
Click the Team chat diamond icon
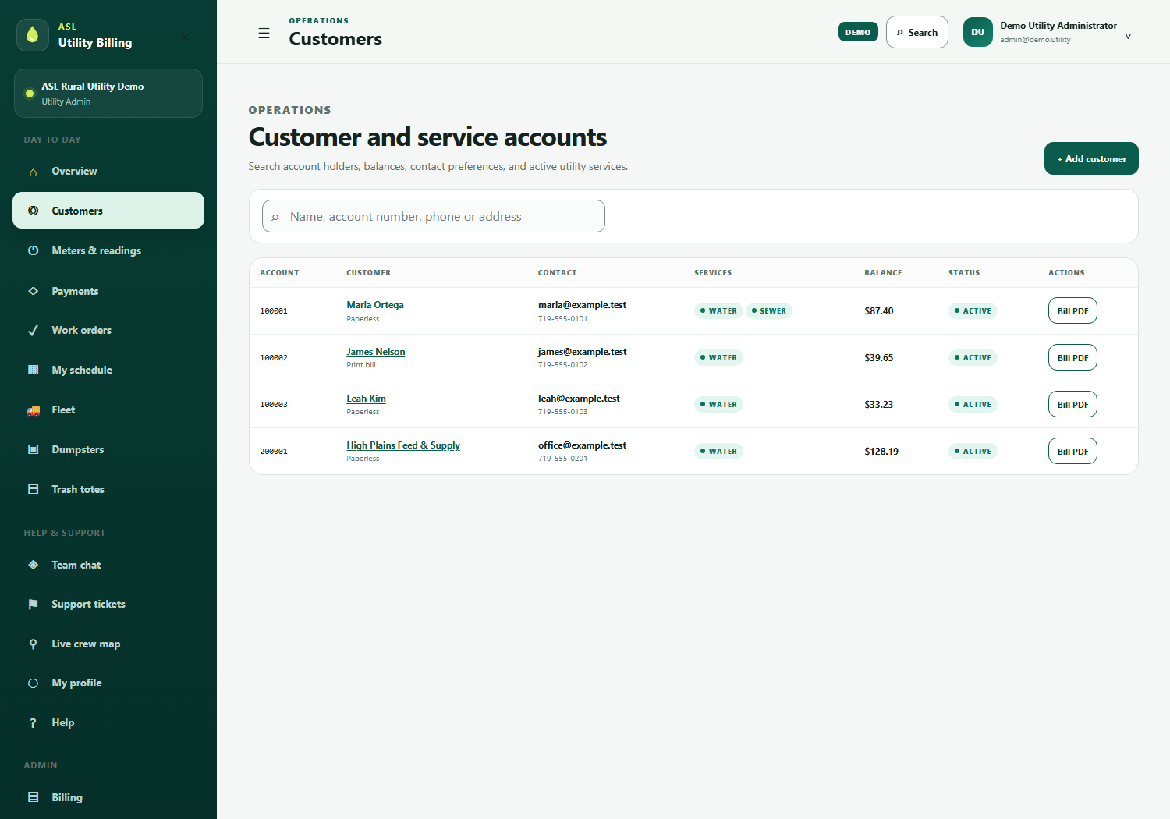pyautogui.click(x=33, y=565)
